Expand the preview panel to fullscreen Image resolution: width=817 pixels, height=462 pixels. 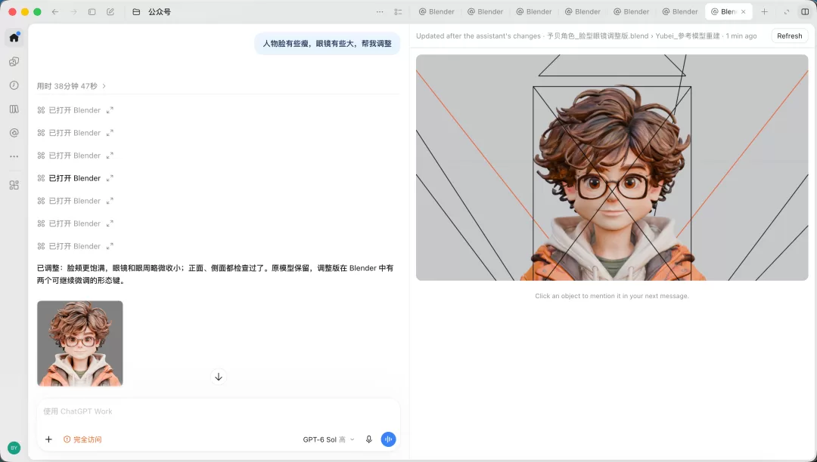(x=787, y=11)
